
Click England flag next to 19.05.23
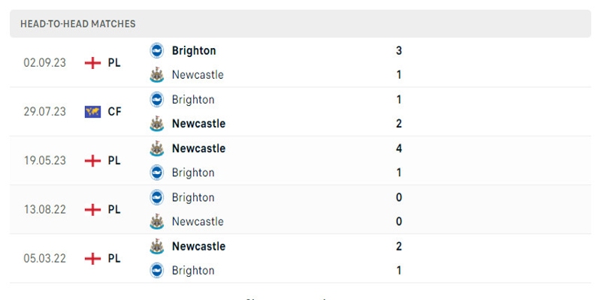pos(92,160)
